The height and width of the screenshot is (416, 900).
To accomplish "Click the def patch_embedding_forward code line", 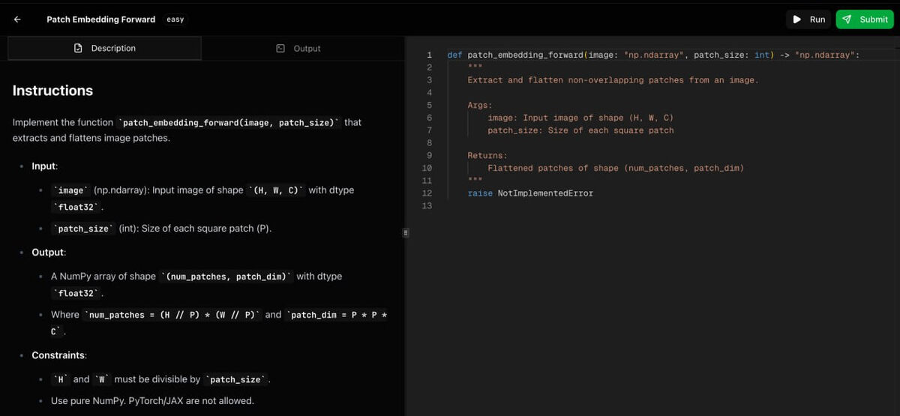I will tap(653, 55).
